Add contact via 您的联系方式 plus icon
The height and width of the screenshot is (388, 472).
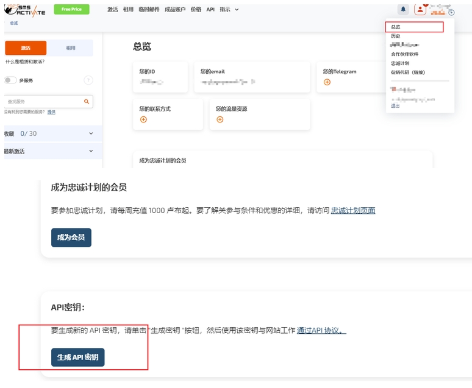144,119
